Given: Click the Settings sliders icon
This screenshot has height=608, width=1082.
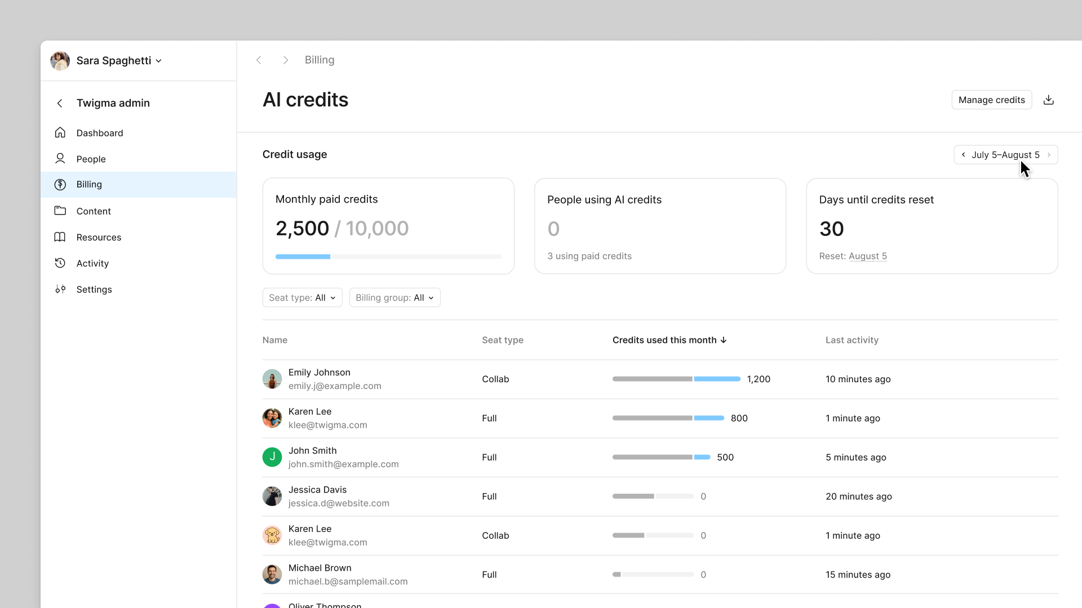Looking at the screenshot, I should pos(60,289).
